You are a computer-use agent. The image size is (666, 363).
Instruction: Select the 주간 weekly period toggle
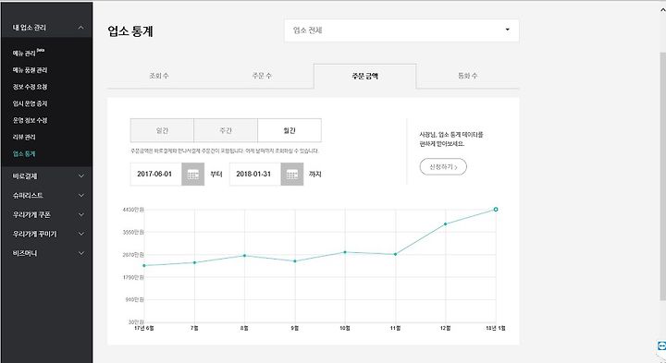tap(226, 130)
